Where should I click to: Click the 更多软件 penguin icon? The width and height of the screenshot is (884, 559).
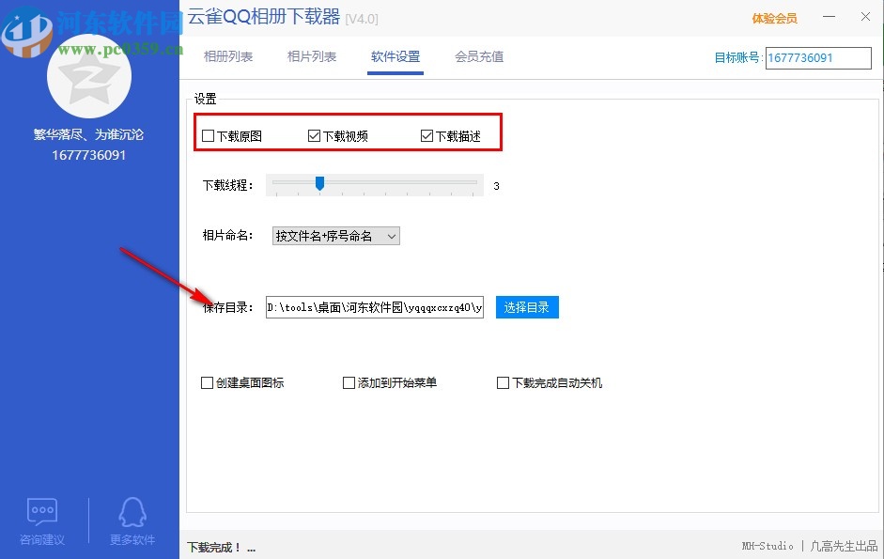(132, 512)
